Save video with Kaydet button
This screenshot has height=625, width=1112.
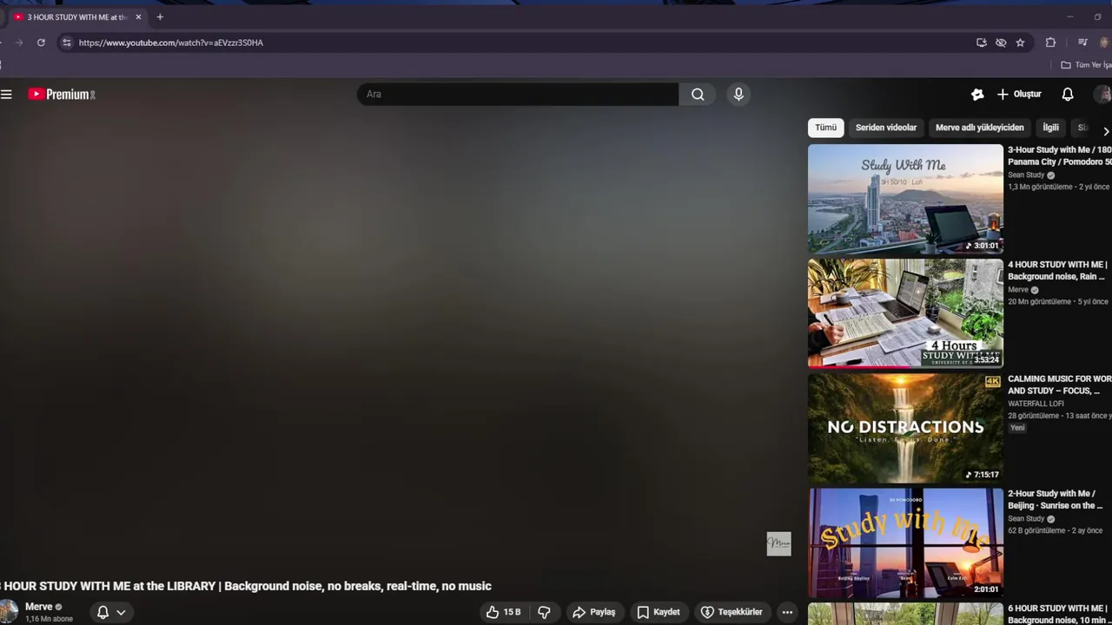(x=659, y=612)
